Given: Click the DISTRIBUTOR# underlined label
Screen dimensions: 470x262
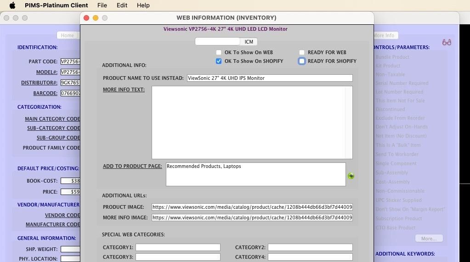Looking at the screenshot, I should pyautogui.click(x=39, y=83).
